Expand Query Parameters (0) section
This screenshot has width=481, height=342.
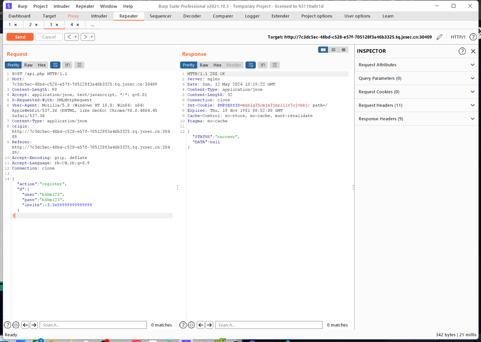[416, 78]
